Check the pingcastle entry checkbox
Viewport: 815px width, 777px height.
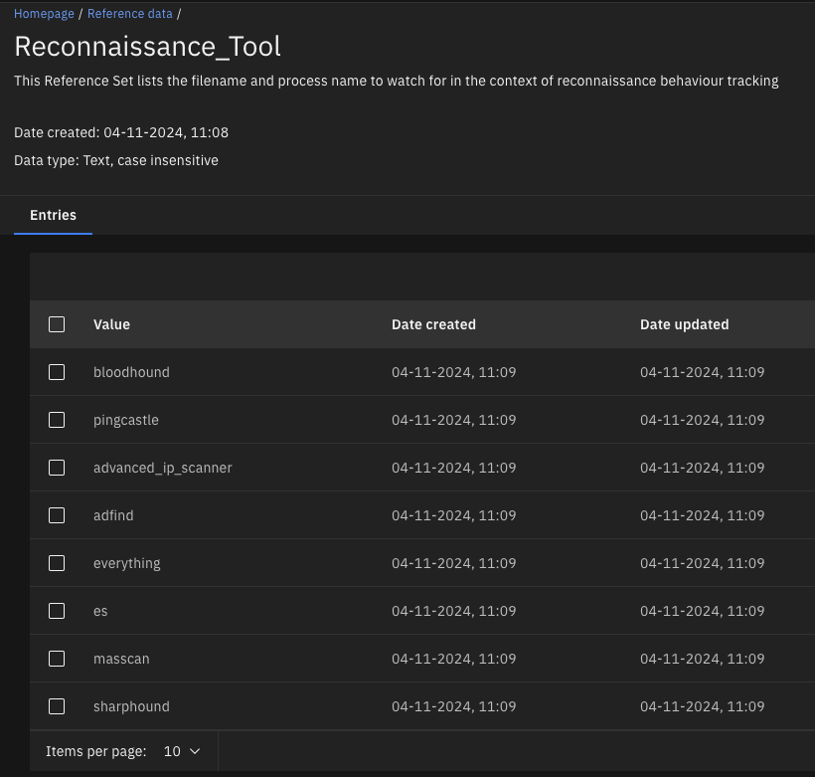point(57,419)
